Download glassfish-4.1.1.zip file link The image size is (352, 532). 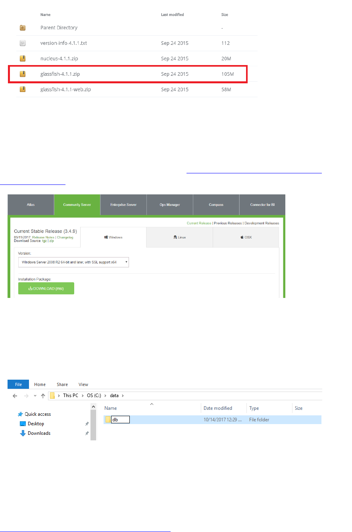(60, 74)
